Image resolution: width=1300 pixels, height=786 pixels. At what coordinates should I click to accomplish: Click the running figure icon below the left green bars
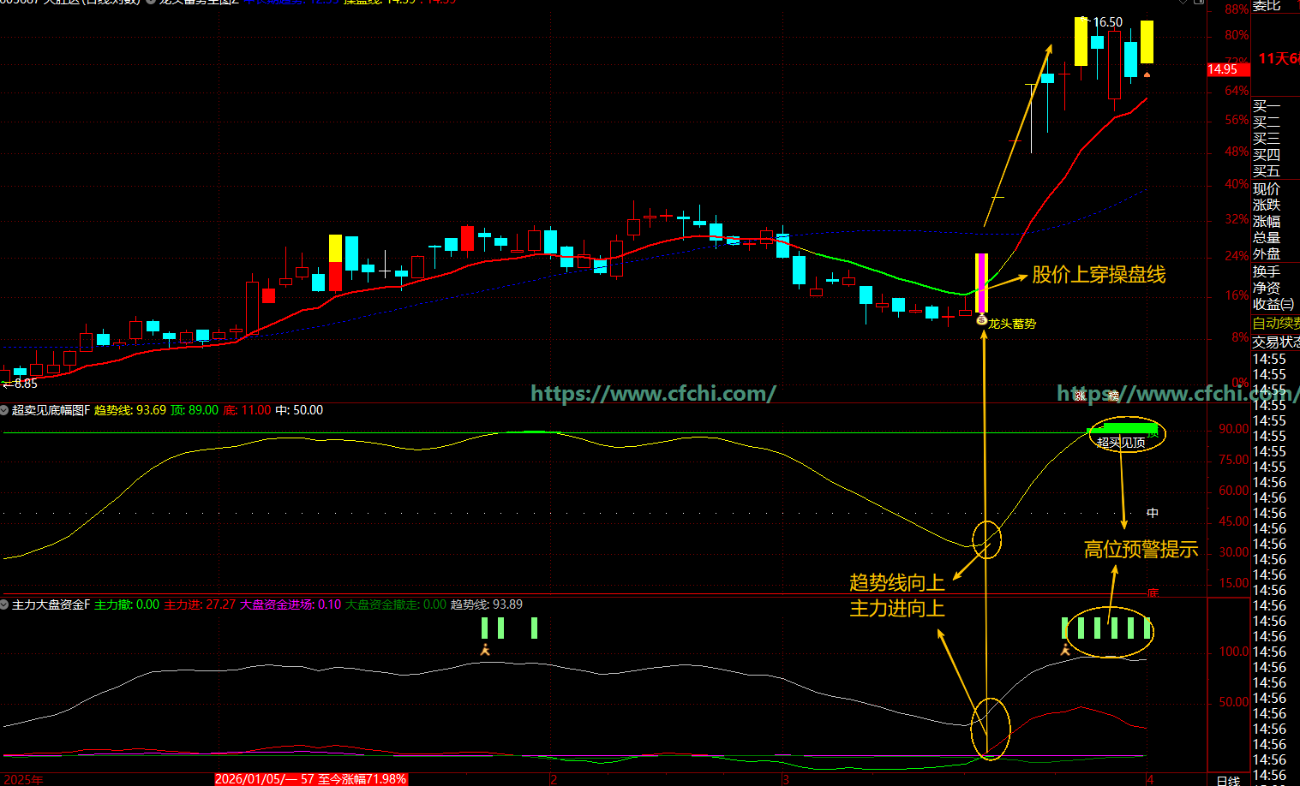click(x=486, y=650)
